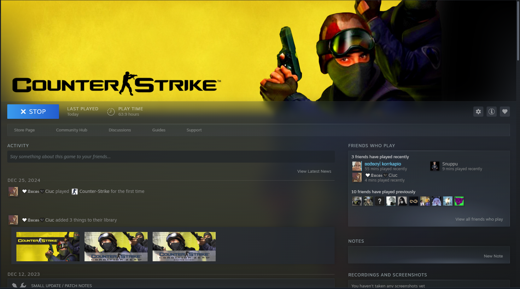Click korrkapio friend avatar
The width and height of the screenshot is (520, 289).
click(x=357, y=166)
